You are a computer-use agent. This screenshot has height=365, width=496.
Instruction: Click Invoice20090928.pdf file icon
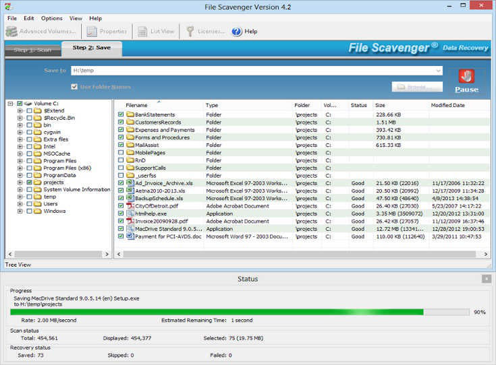point(130,221)
